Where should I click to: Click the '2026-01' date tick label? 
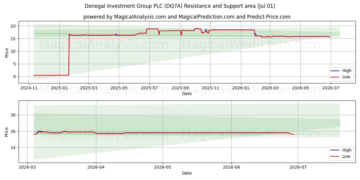(241, 88)
